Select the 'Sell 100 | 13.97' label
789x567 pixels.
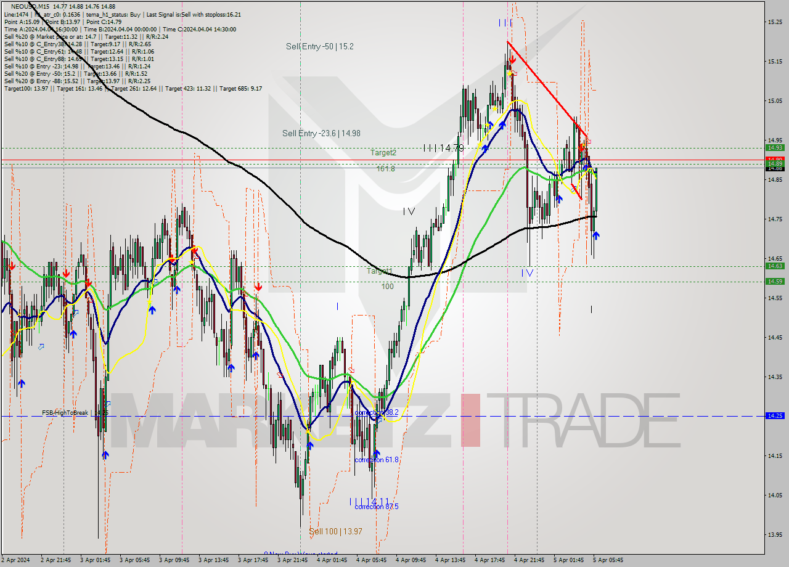(x=335, y=531)
